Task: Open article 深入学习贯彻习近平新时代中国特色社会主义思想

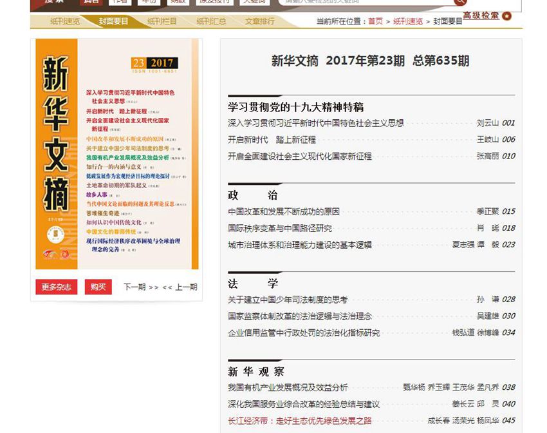Action: click(x=316, y=123)
